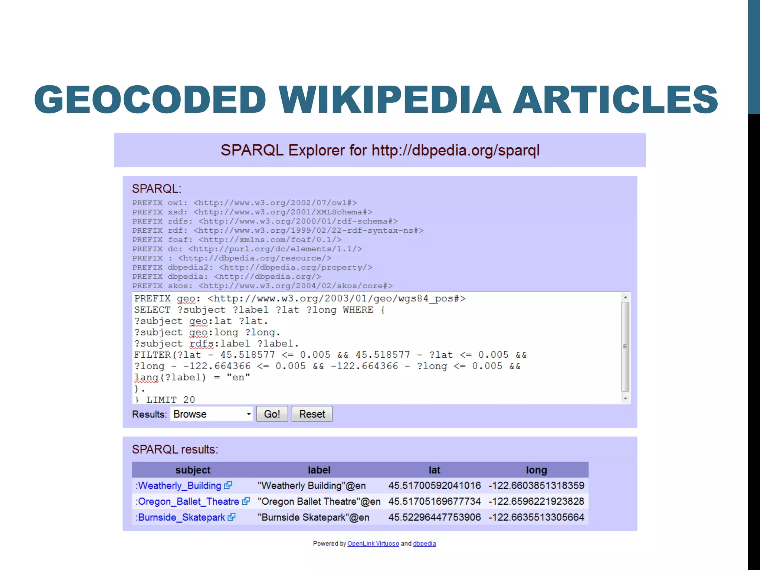Click external link icon beside Burnside_Skatepark

pyautogui.click(x=232, y=517)
